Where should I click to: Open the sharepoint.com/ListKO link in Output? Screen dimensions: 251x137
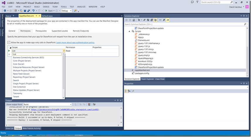[65, 110]
